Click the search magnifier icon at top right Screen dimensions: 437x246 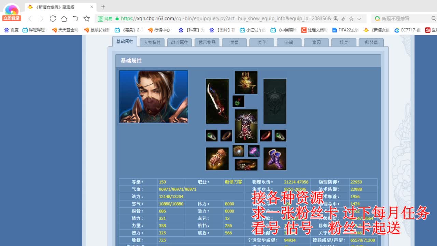click(x=434, y=18)
